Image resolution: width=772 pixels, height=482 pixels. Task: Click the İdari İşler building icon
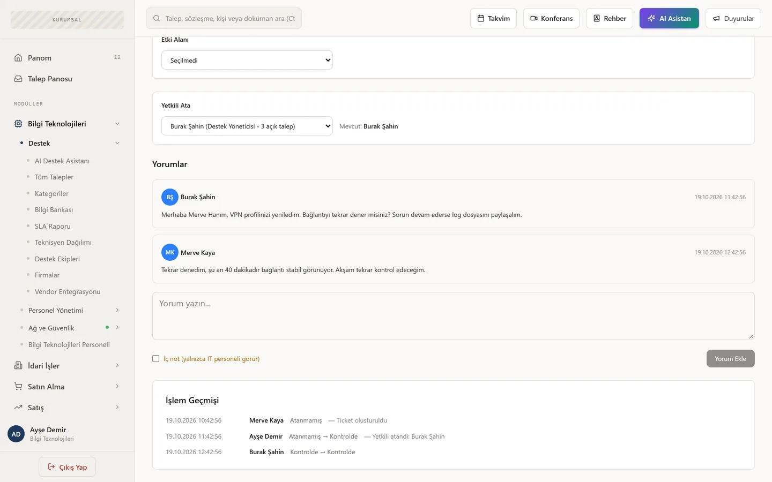pos(18,366)
